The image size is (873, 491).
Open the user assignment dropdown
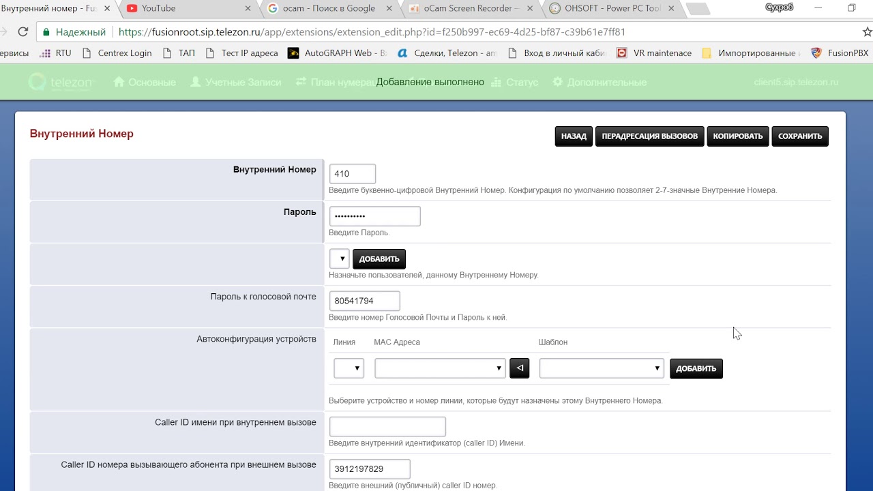click(x=340, y=259)
